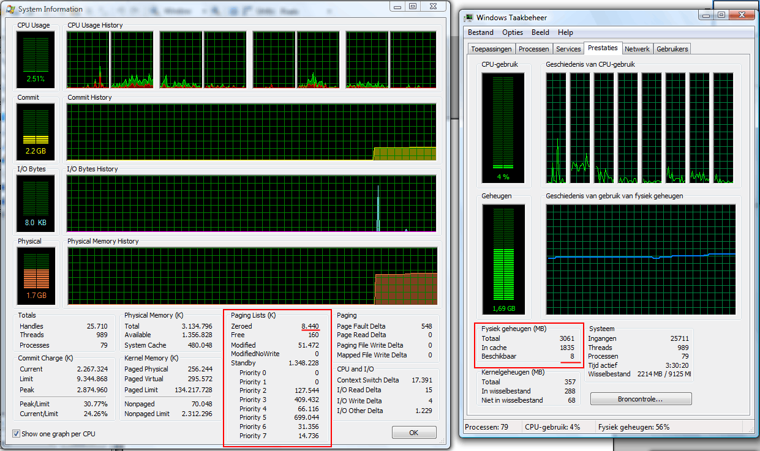Screen dimensions: 760x451
Task: Click the Commit History graph
Action: (x=252, y=132)
